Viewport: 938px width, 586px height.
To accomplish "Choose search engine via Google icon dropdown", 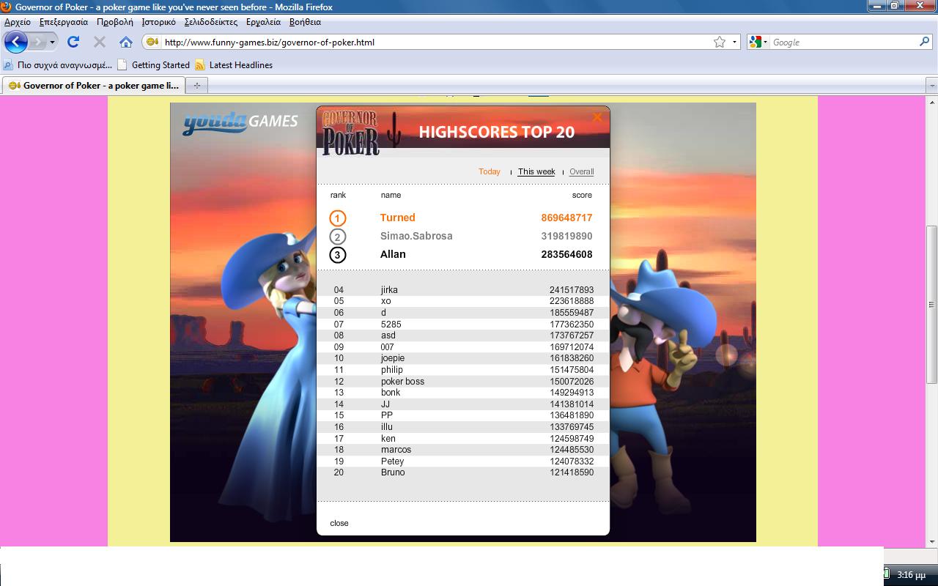I will (x=758, y=42).
